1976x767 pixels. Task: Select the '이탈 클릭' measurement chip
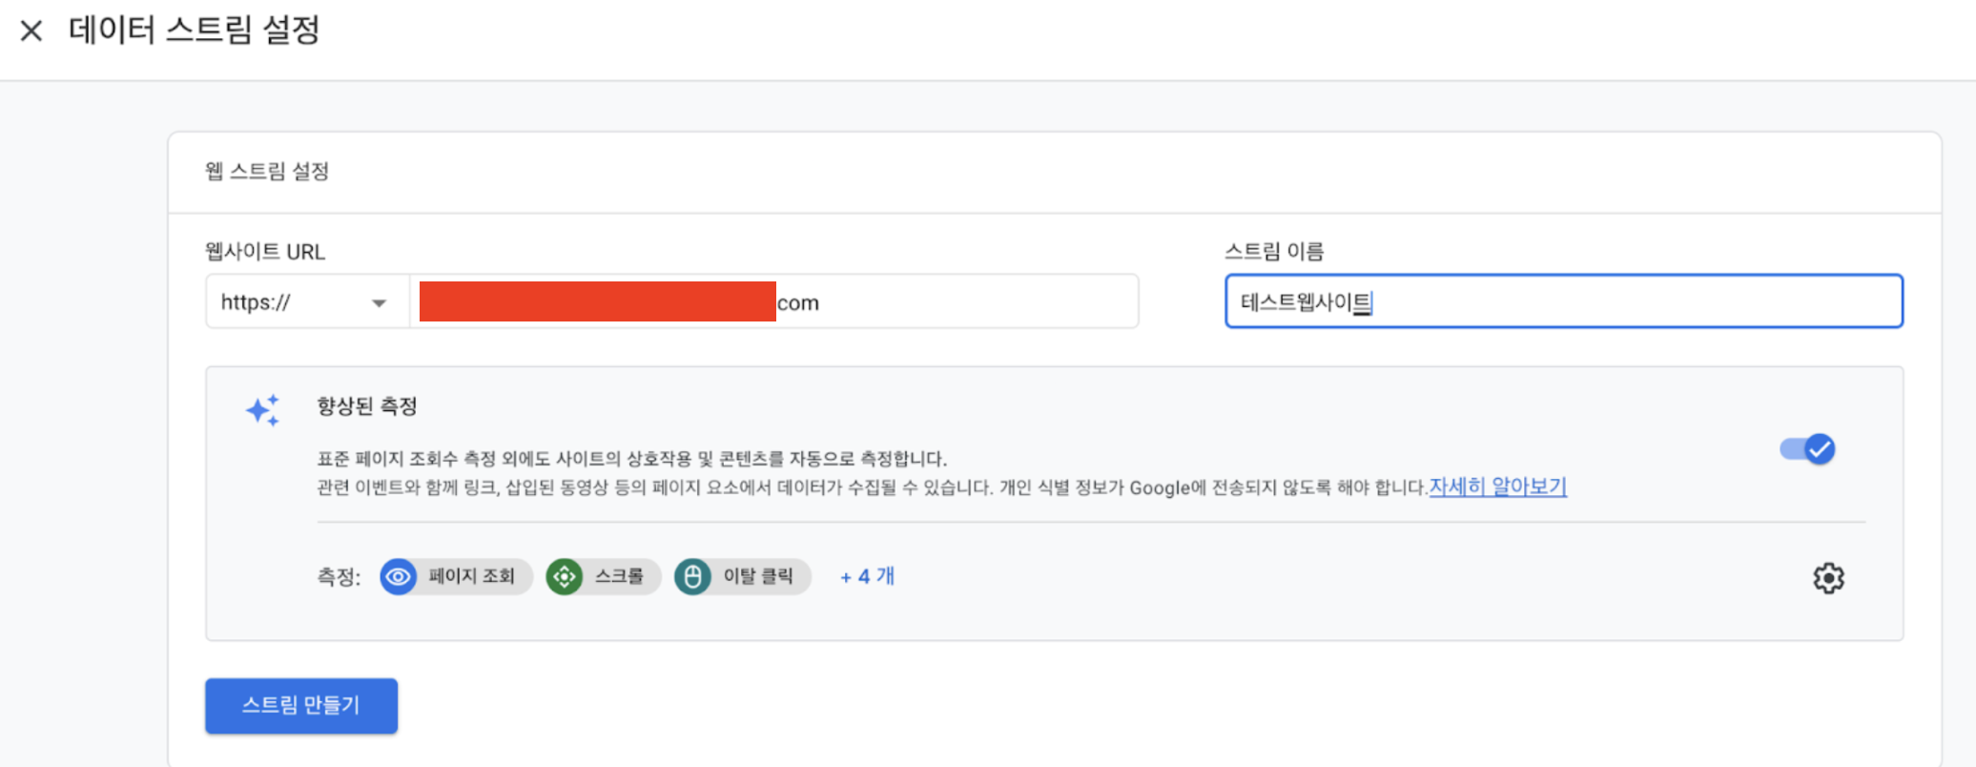tap(743, 576)
